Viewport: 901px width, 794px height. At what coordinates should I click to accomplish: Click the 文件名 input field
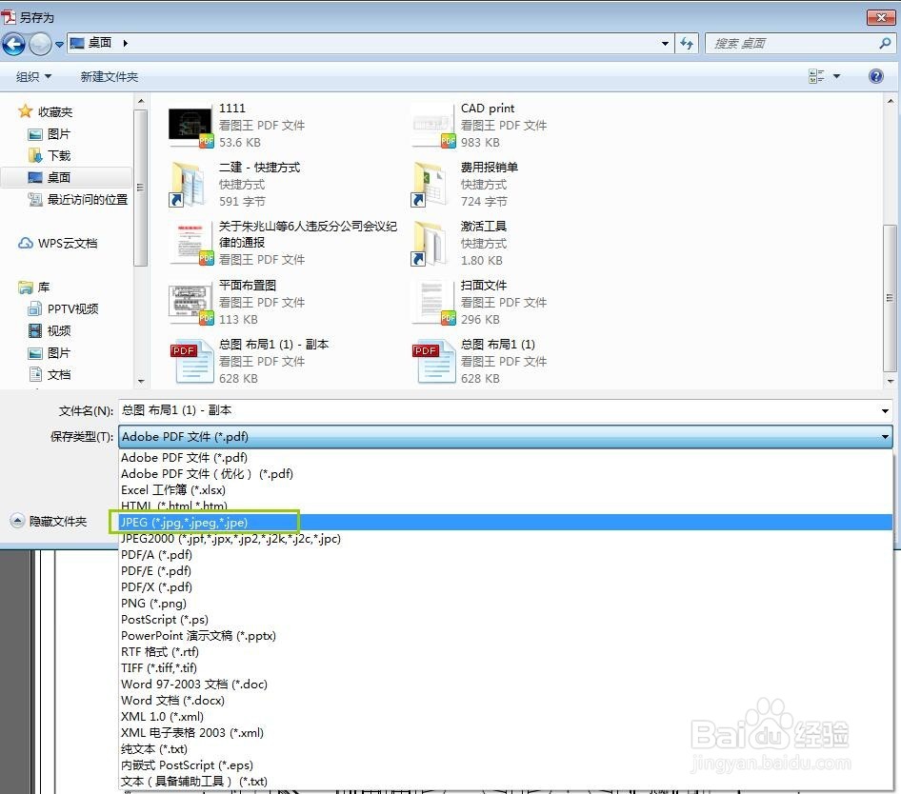pyautogui.click(x=499, y=410)
